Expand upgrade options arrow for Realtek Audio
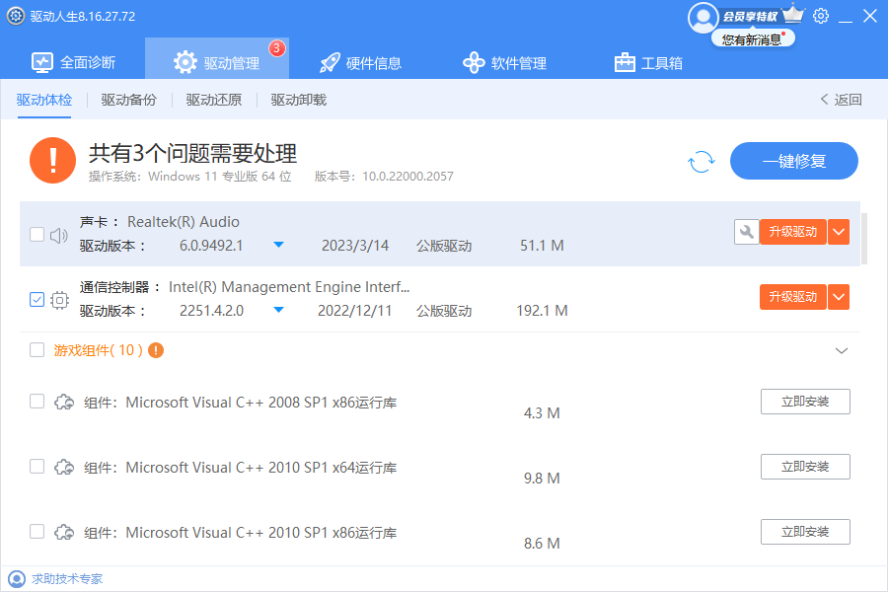 [x=839, y=232]
